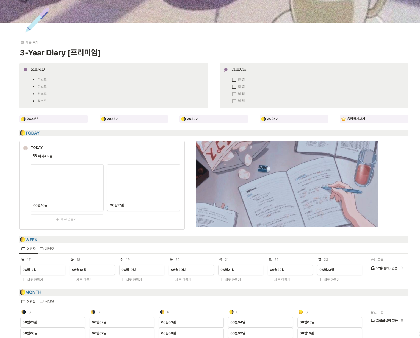Click the board icon on 지난주 tab
This screenshot has width=420, height=338.
click(42, 249)
